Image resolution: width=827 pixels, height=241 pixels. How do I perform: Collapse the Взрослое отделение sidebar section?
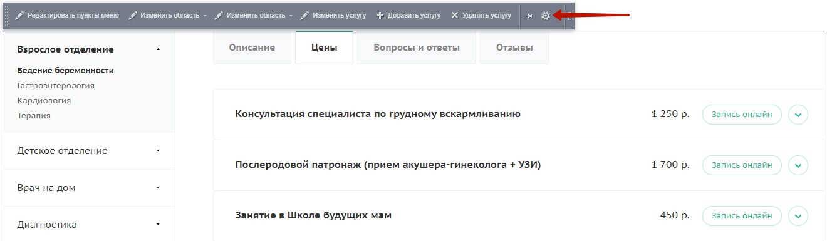point(158,49)
